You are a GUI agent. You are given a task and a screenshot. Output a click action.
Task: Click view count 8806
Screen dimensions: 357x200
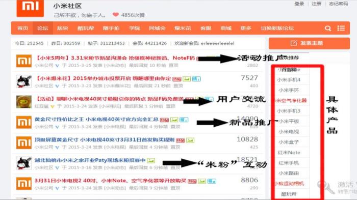point(249,180)
